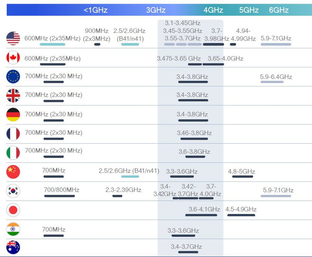The height and width of the screenshot is (257, 312).
Task: Click the United Kingdom flag icon
Action: (x=13, y=95)
